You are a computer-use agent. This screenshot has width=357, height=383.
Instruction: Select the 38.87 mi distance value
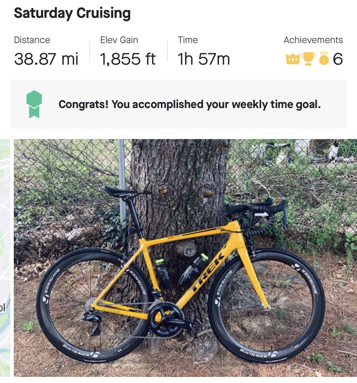tap(46, 59)
